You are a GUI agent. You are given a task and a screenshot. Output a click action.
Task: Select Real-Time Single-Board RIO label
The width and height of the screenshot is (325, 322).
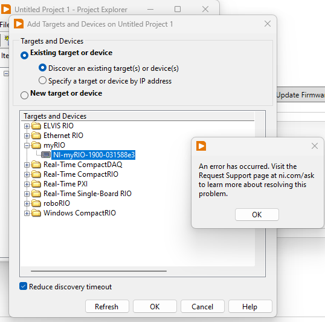tap(87, 194)
